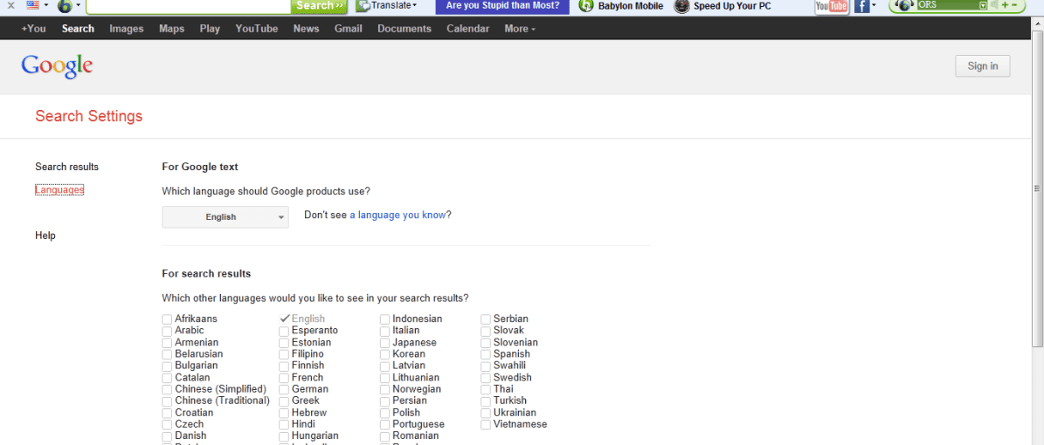Click inside the toolbar search input field
Screen dimensions: 1044x445
tap(188, 6)
